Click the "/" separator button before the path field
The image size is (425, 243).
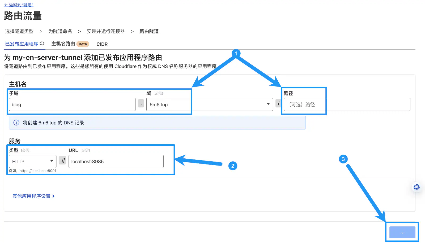click(278, 104)
